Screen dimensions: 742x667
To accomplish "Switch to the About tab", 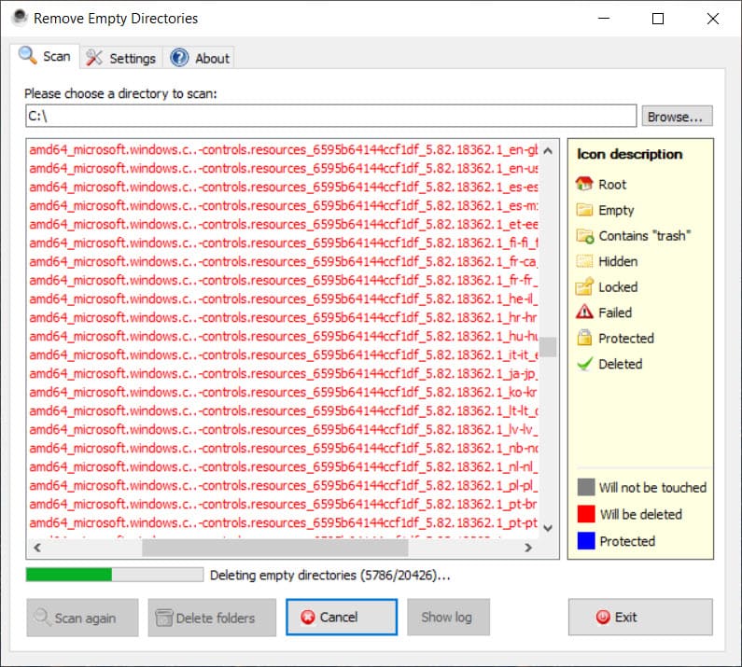I will [201, 58].
